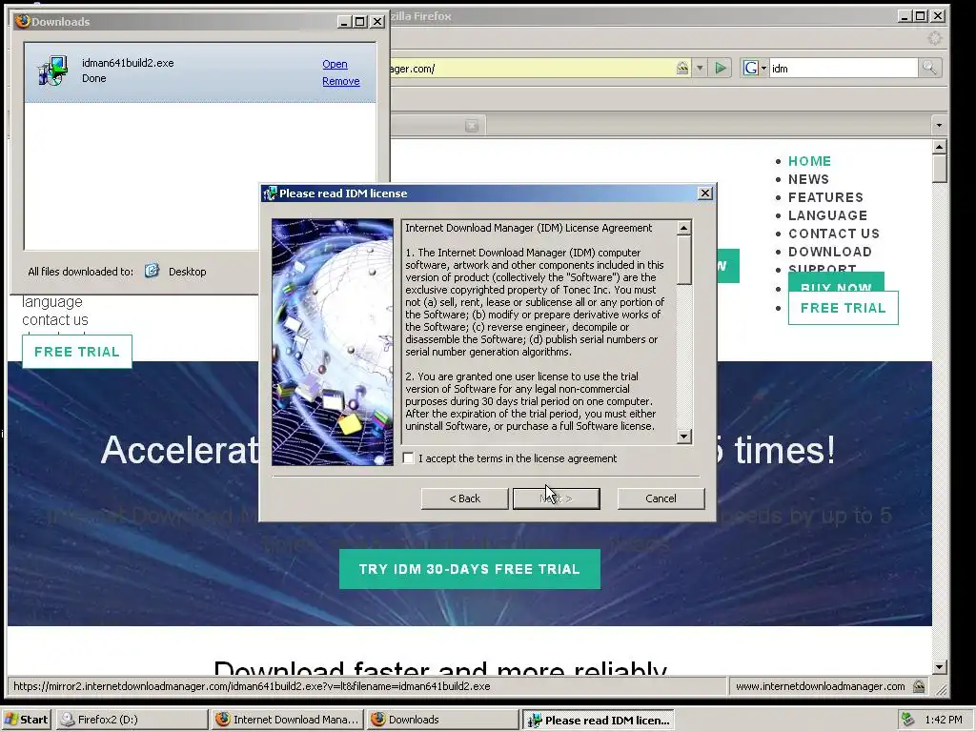Viewport: 976px width, 732px height.
Task: Click the contact us link on the left
Action: click(55, 320)
